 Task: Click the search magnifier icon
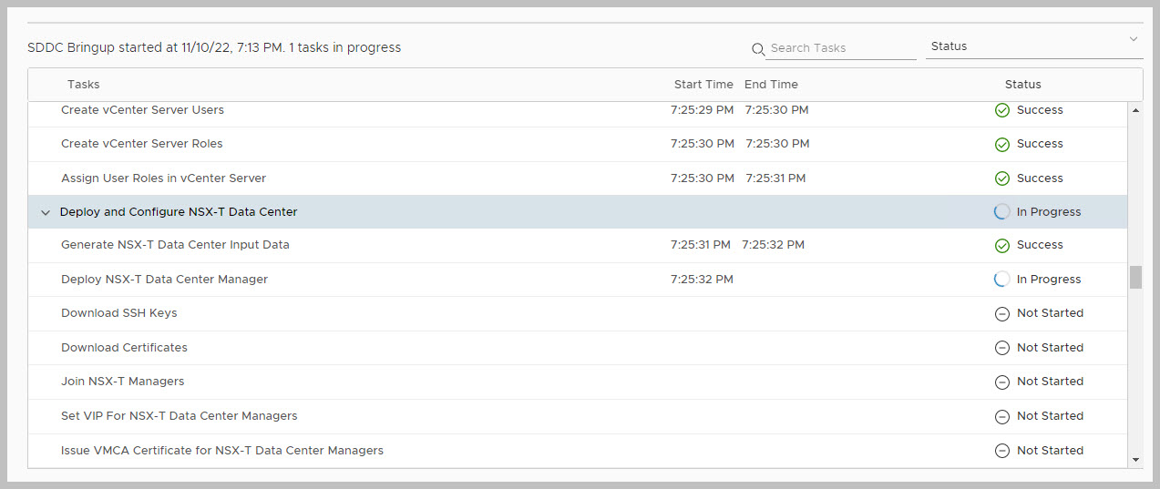tap(758, 49)
